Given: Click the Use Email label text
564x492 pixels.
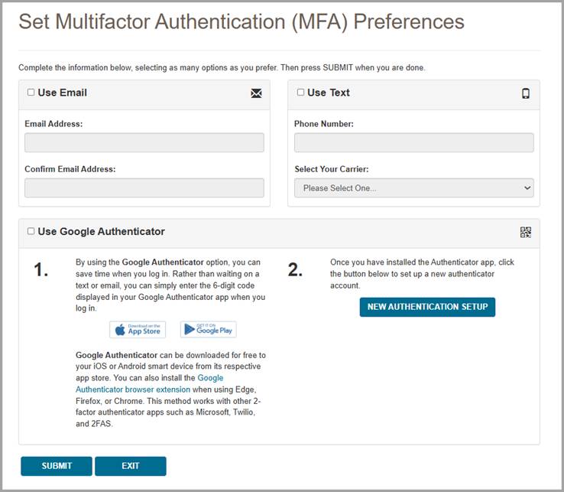Looking at the screenshot, I should (x=62, y=93).
